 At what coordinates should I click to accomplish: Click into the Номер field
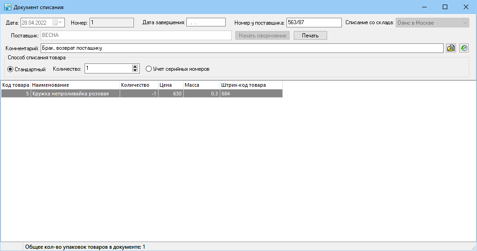[x=111, y=22]
